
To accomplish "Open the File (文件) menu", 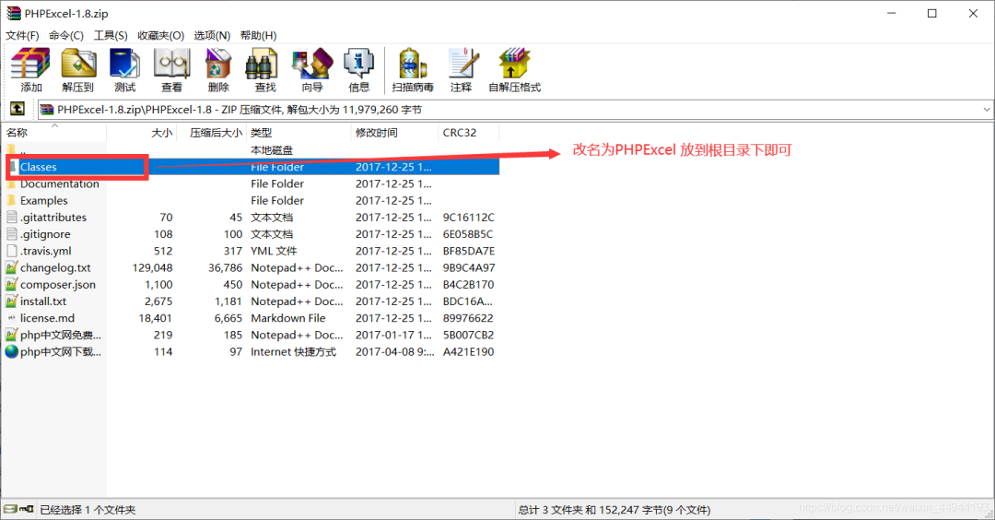I will [x=22, y=36].
